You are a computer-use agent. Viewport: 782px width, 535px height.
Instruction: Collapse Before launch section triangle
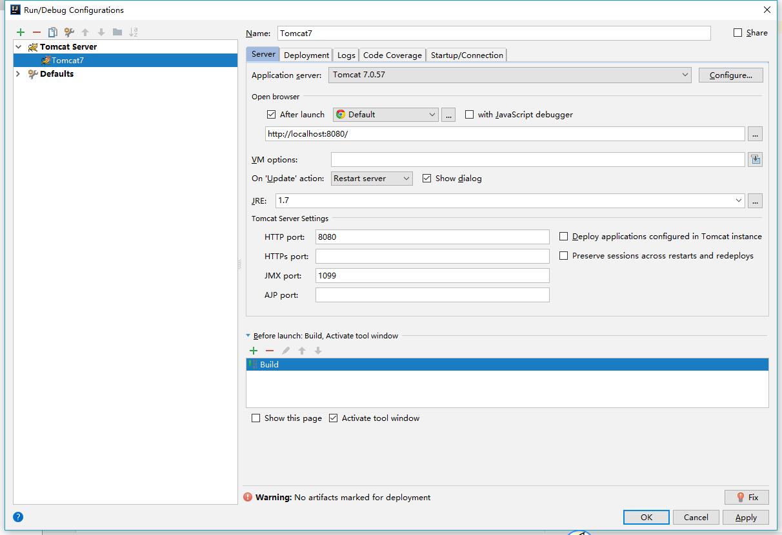pyautogui.click(x=248, y=336)
